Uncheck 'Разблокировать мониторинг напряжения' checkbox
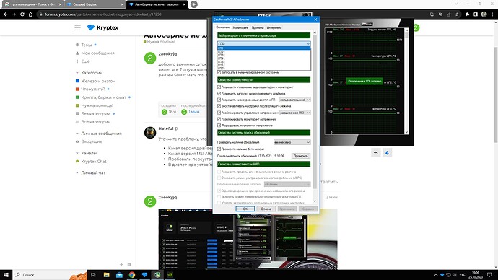498x280 pixels. click(219, 119)
